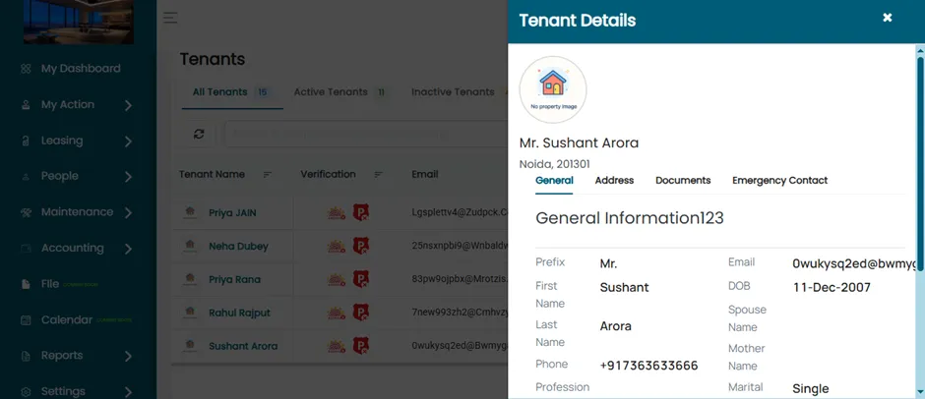
Task: Click the Leasing lock icon in sidebar
Action: coord(26,141)
